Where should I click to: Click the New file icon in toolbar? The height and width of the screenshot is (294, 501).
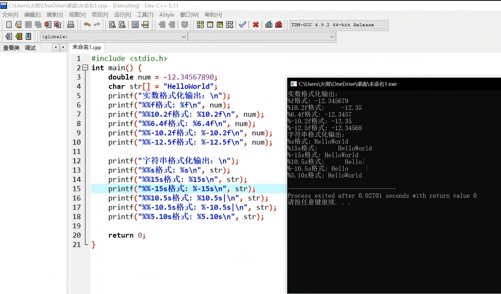[9, 25]
